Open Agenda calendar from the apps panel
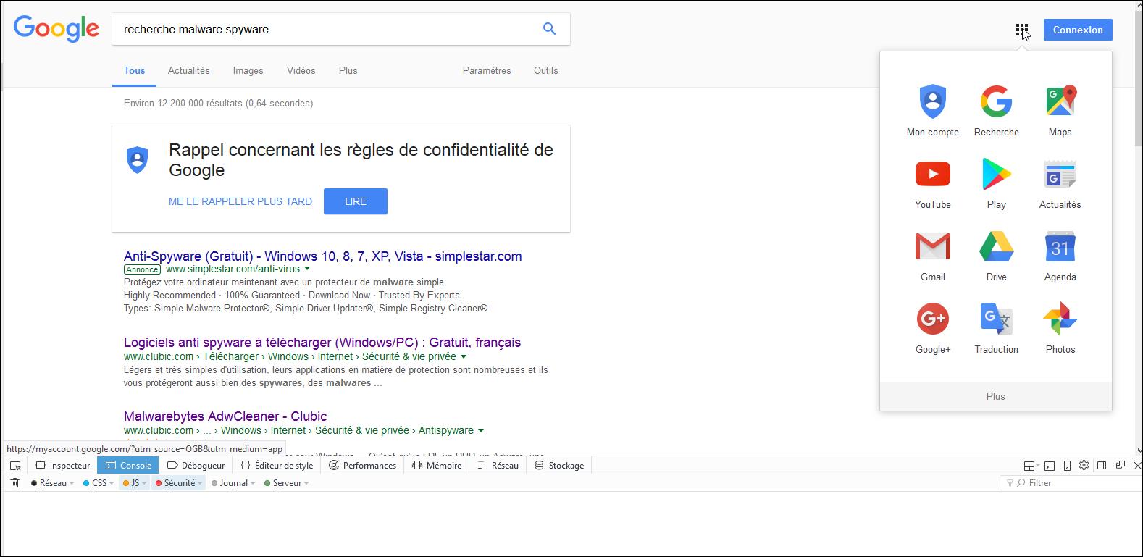Screen dimensions: 1143x557 tap(1060, 255)
